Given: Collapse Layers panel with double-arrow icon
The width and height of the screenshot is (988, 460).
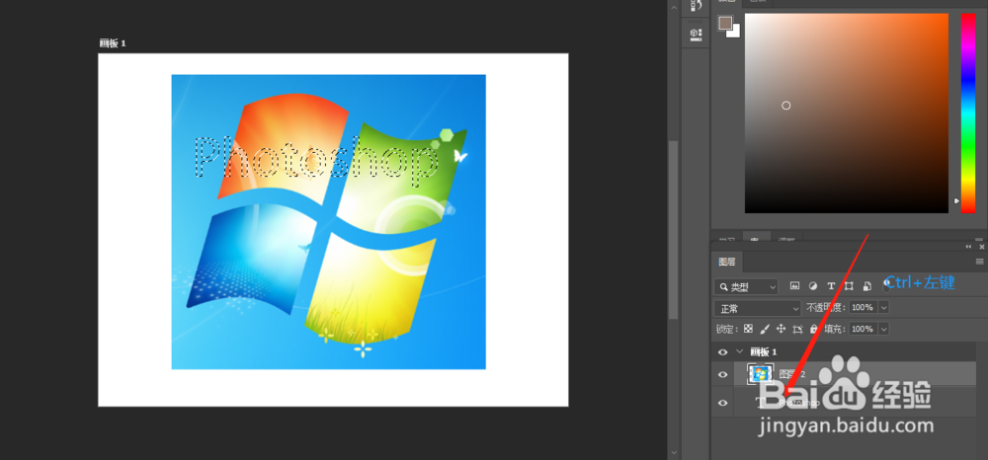Looking at the screenshot, I should [968, 247].
